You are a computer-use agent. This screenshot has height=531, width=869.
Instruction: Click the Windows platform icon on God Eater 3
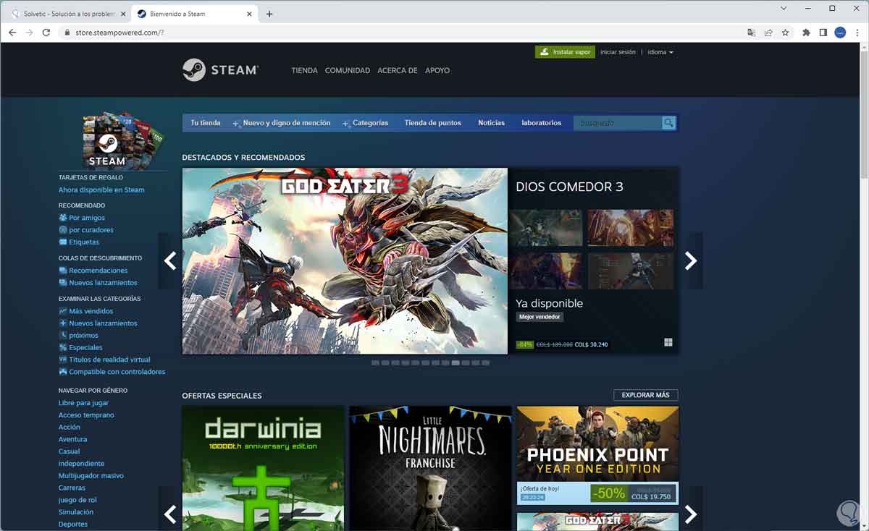[x=668, y=343]
